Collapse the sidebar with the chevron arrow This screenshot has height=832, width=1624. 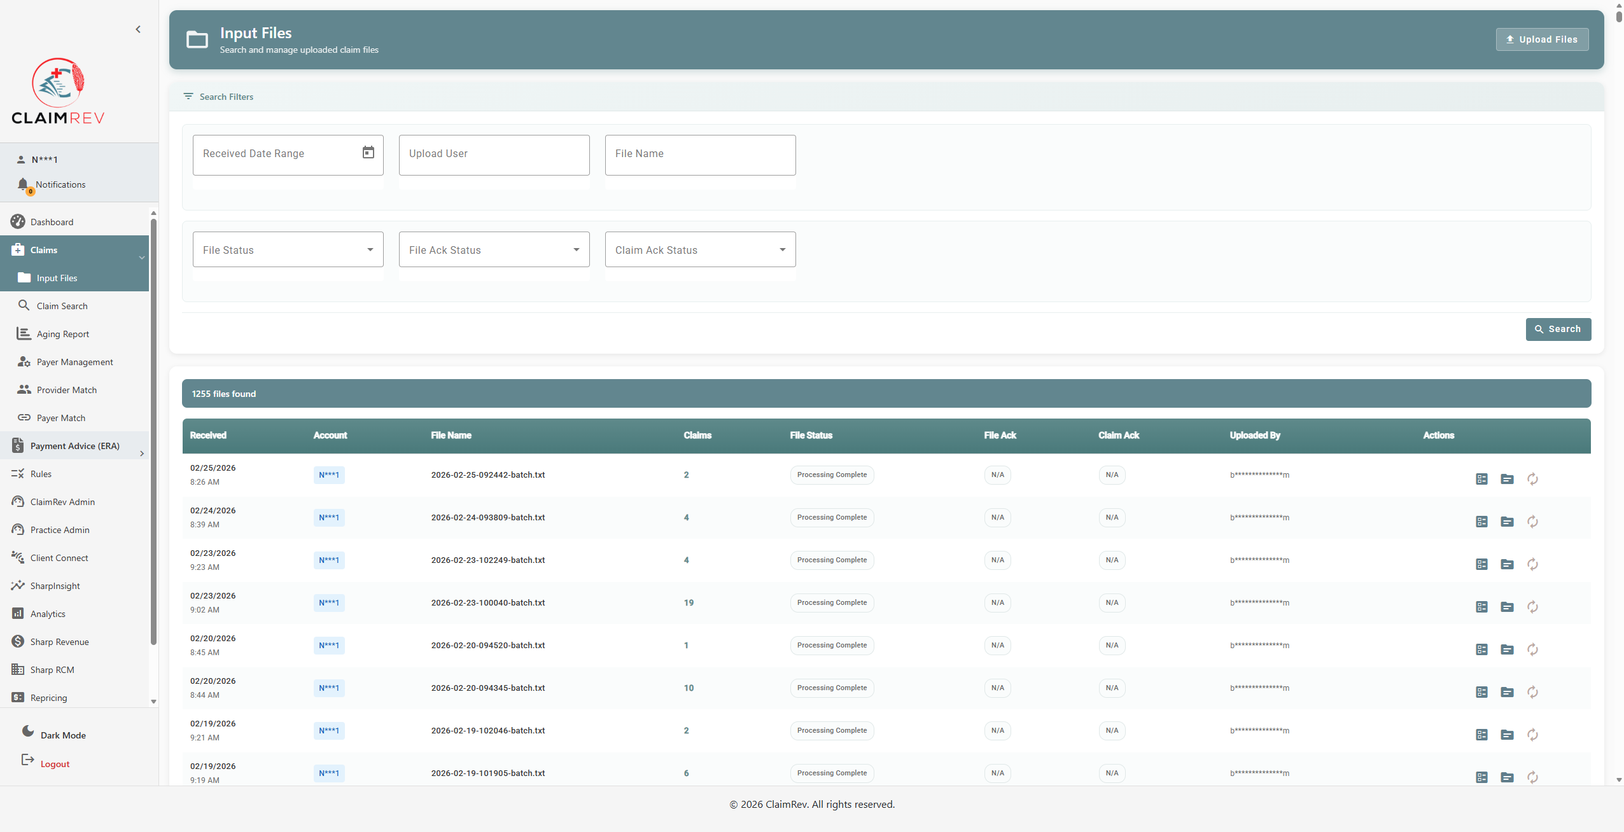tap(138, 29)
